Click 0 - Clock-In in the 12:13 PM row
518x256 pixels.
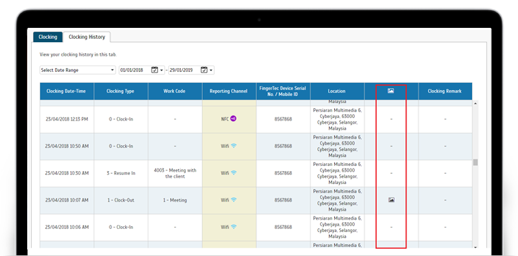[x=120, y=119]
